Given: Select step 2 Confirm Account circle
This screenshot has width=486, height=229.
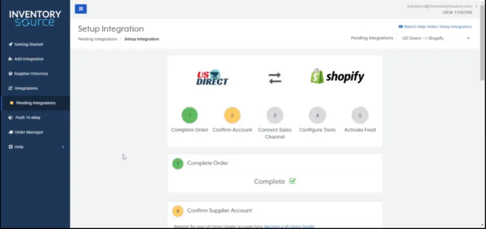Looking at the screenshot, I should 232,115.
